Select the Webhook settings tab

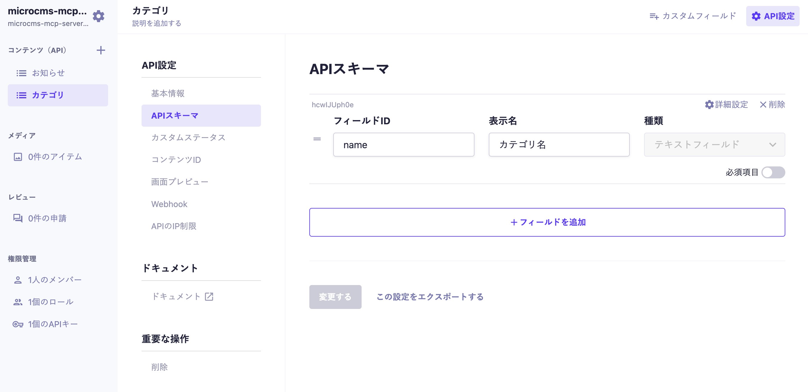169,204
